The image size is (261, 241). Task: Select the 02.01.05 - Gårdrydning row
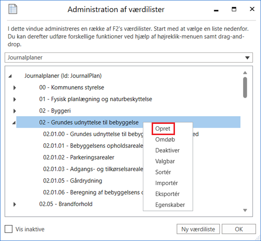[x=72, y=181]
